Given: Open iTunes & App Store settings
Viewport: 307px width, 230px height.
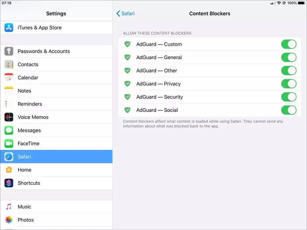Looking at the screenshot, I should point(57,28).
